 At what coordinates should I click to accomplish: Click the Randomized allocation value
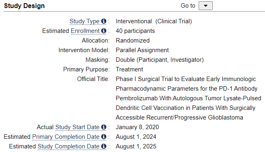pyautogui.click(x=133, y=41)
